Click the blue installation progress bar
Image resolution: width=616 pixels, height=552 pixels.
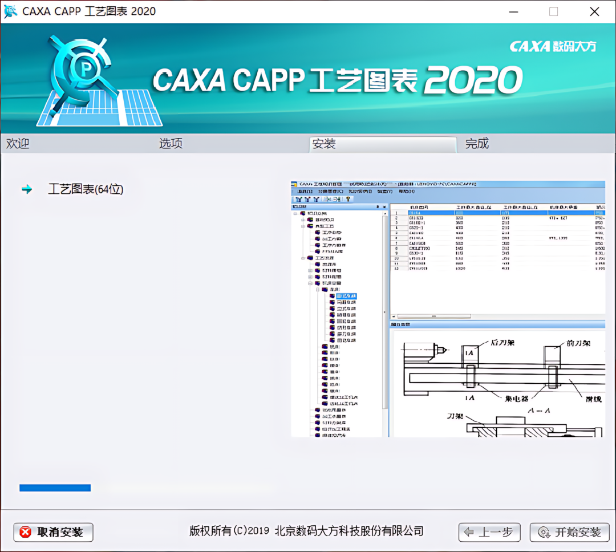(x=55, y=488)
